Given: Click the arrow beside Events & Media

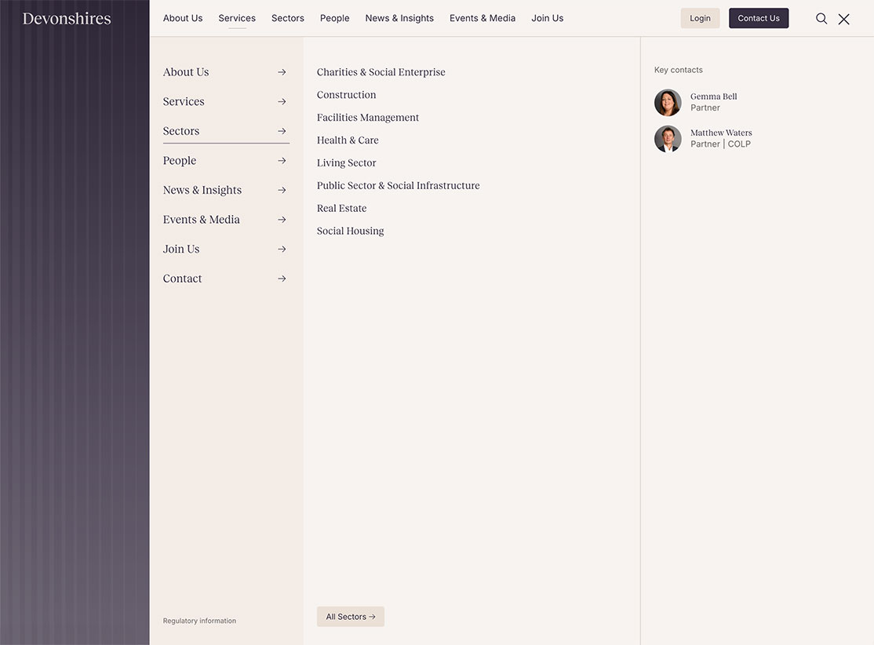Looking at the screenshot, I should click(x=282, y=220).
